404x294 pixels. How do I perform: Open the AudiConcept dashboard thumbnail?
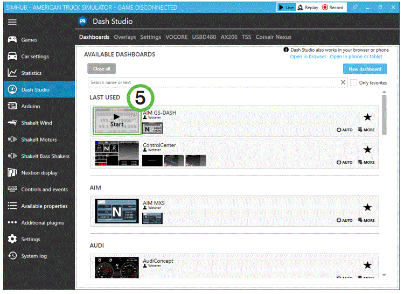pos(117,268)
